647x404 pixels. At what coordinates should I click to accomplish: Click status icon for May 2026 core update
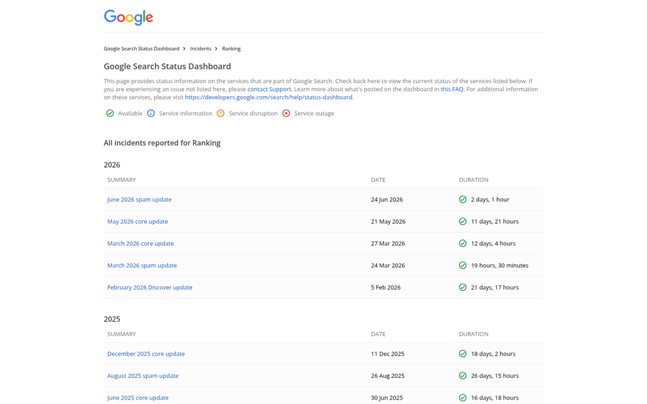(462, 221)
